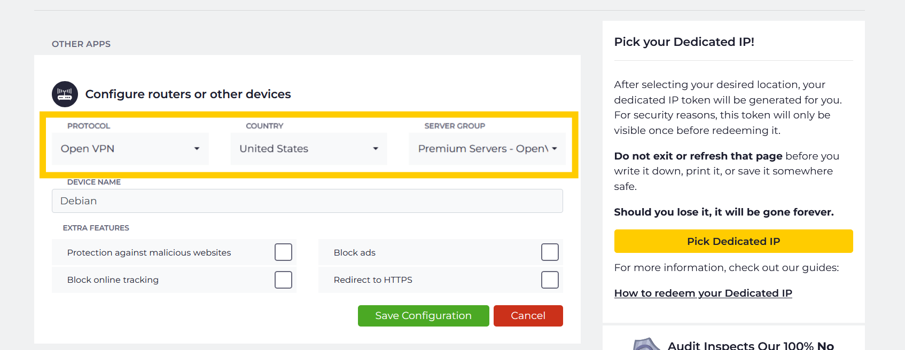Open the How to redeem your Dedicated IP link

703,293
